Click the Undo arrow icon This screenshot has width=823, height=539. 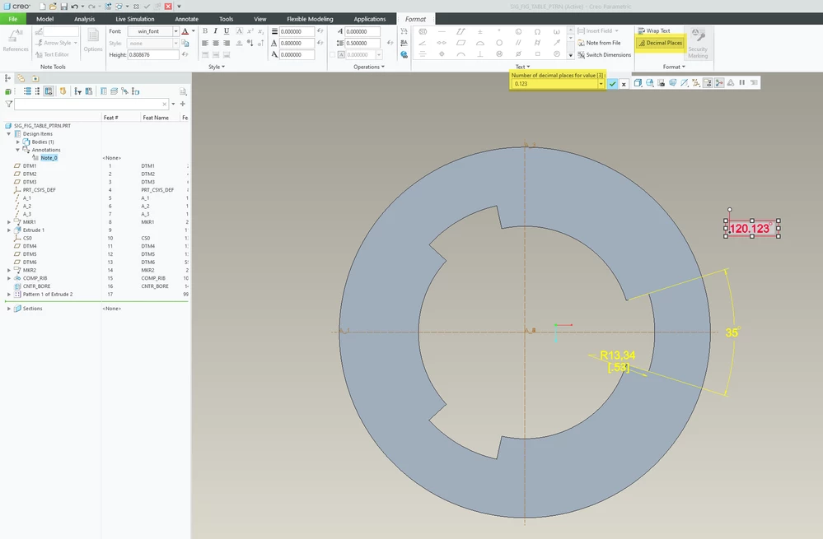pyautogui.click(x=74, y=7)
